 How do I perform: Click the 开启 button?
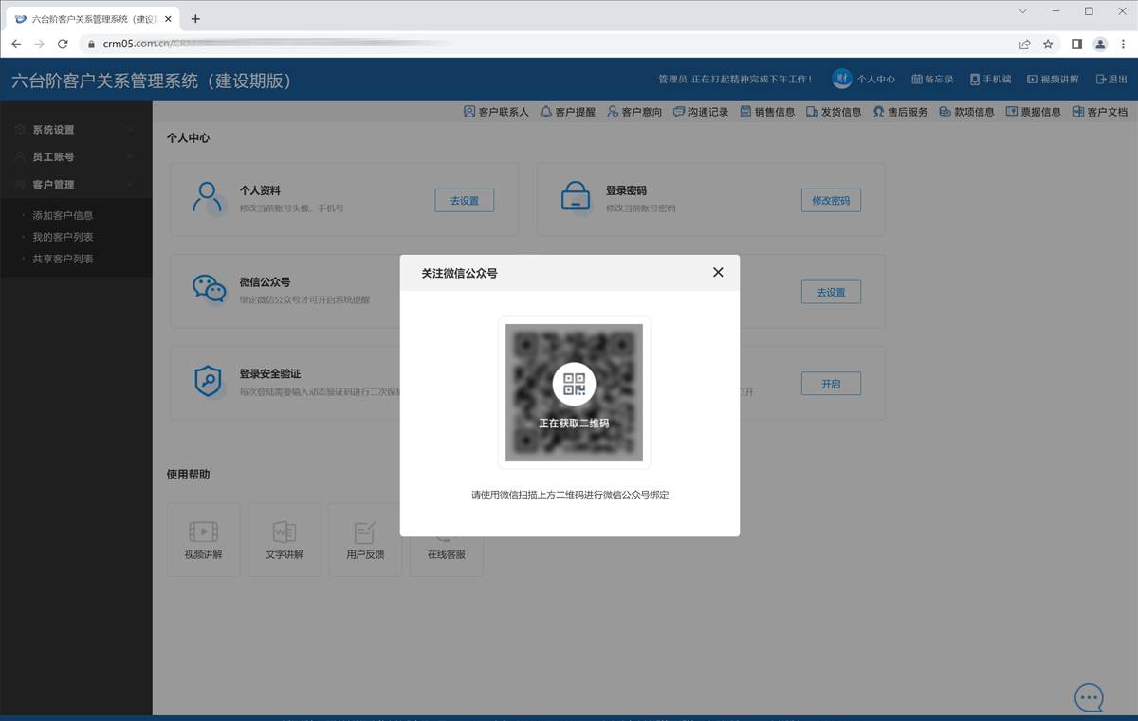[x=831, y=384]
